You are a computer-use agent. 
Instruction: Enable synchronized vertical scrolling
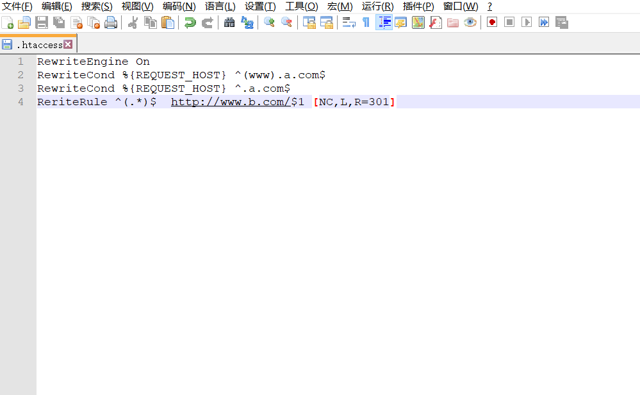309,22
